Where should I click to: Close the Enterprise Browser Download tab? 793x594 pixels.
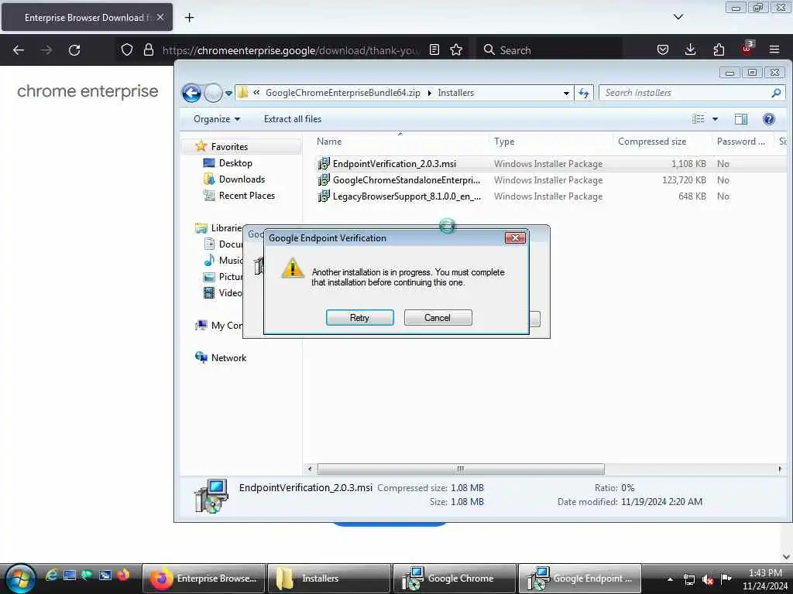[160, 17]
